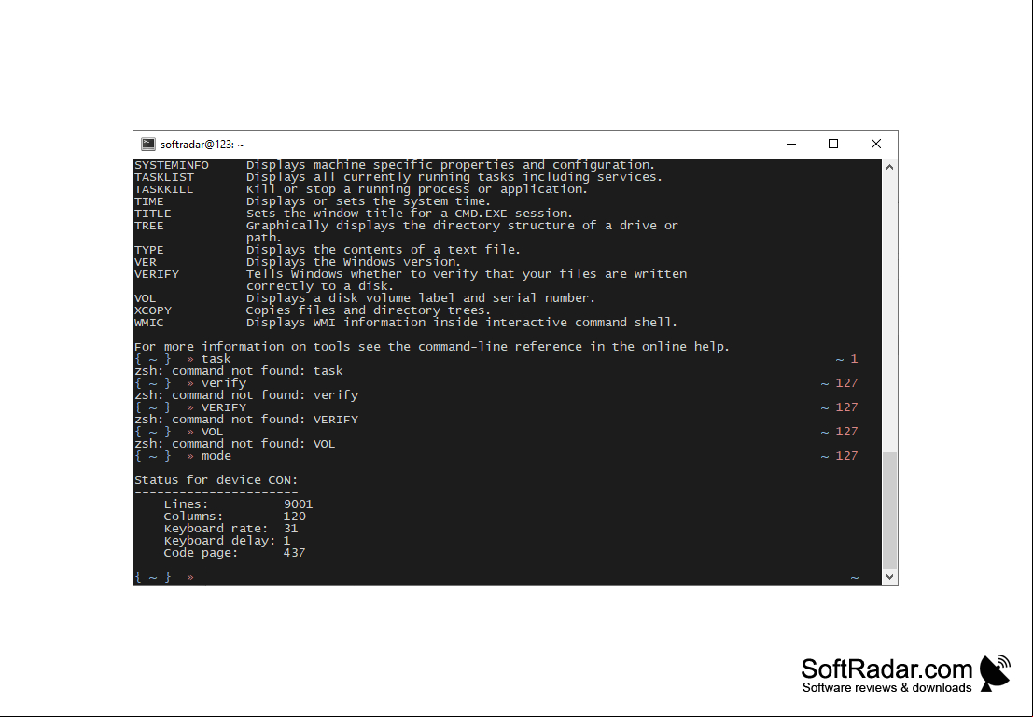Click the TASKLIST command name

click(x=164, y=177)
